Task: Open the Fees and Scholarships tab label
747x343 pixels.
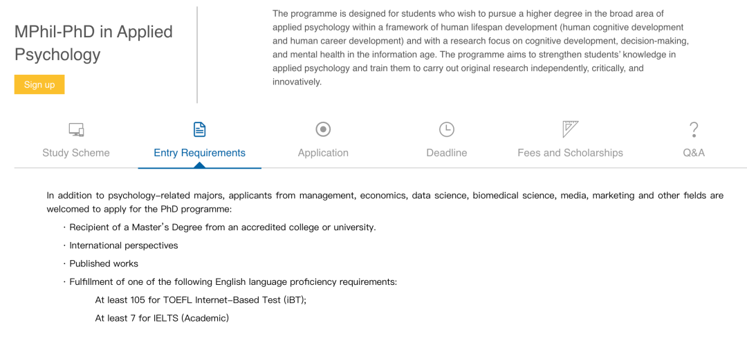Action: (570, 153)
